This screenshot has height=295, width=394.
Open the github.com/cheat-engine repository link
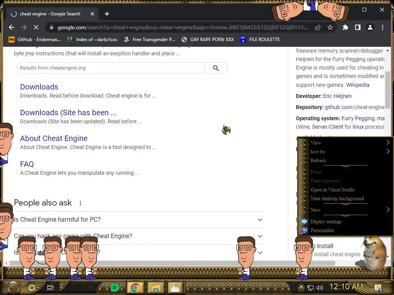[354, 108]
